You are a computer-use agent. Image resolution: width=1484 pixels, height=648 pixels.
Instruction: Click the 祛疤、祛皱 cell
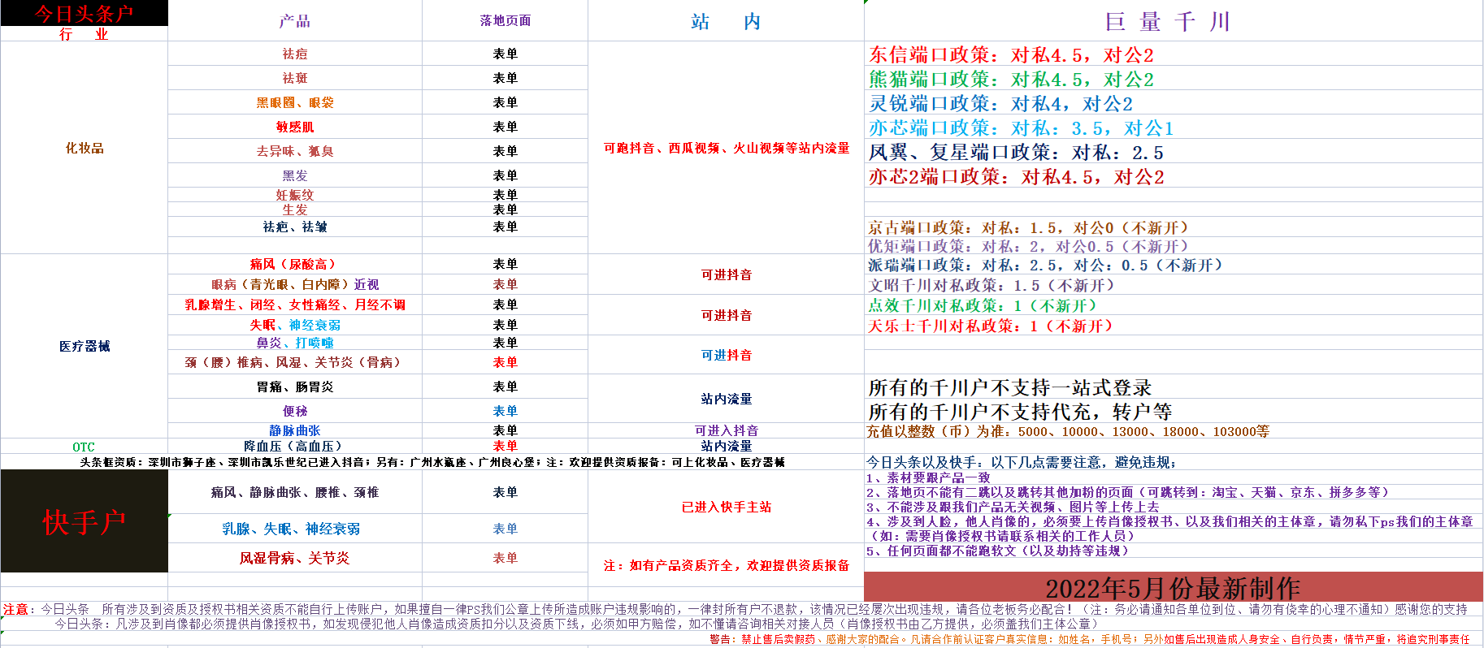pos(295,227)
